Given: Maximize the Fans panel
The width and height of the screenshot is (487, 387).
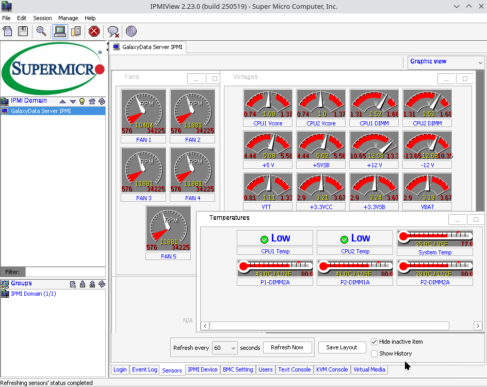Looking at the screenshot, I should (214, 79).
